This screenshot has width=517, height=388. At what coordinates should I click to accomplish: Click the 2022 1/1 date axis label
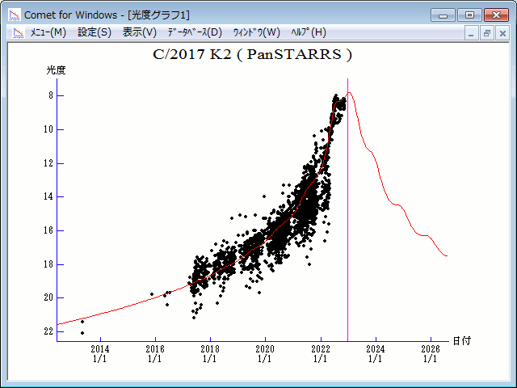321,353
